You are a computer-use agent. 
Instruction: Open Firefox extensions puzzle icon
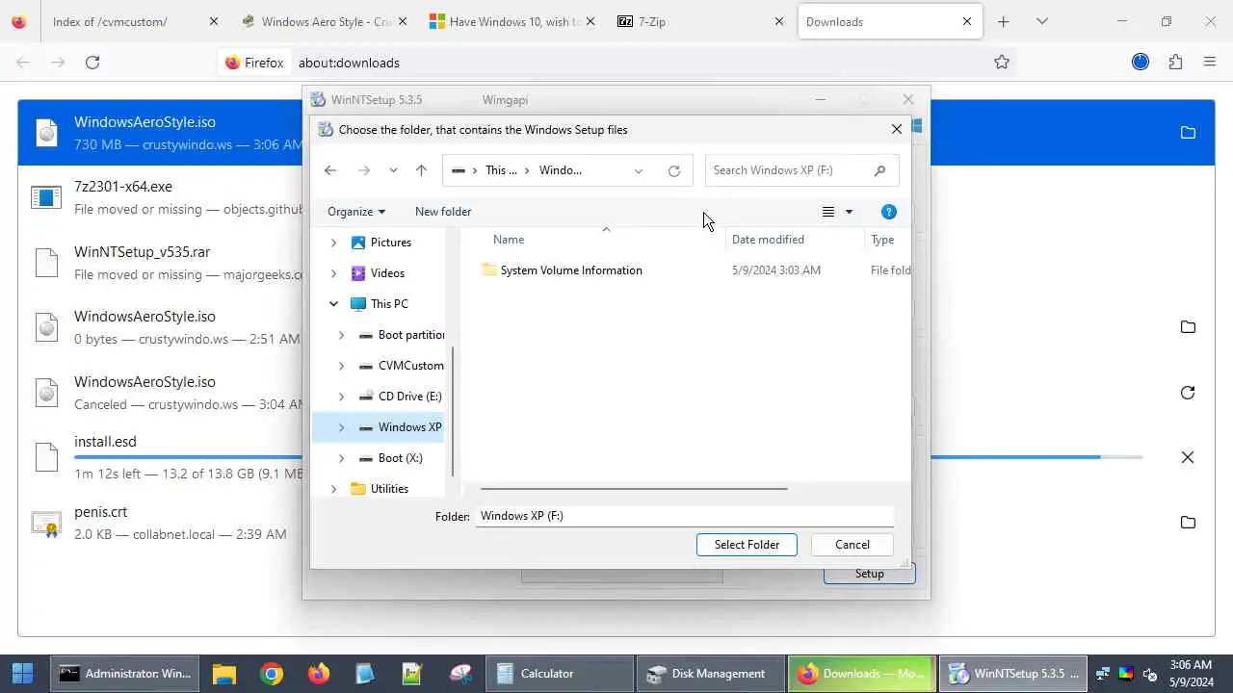click(x=1175, y=63)
